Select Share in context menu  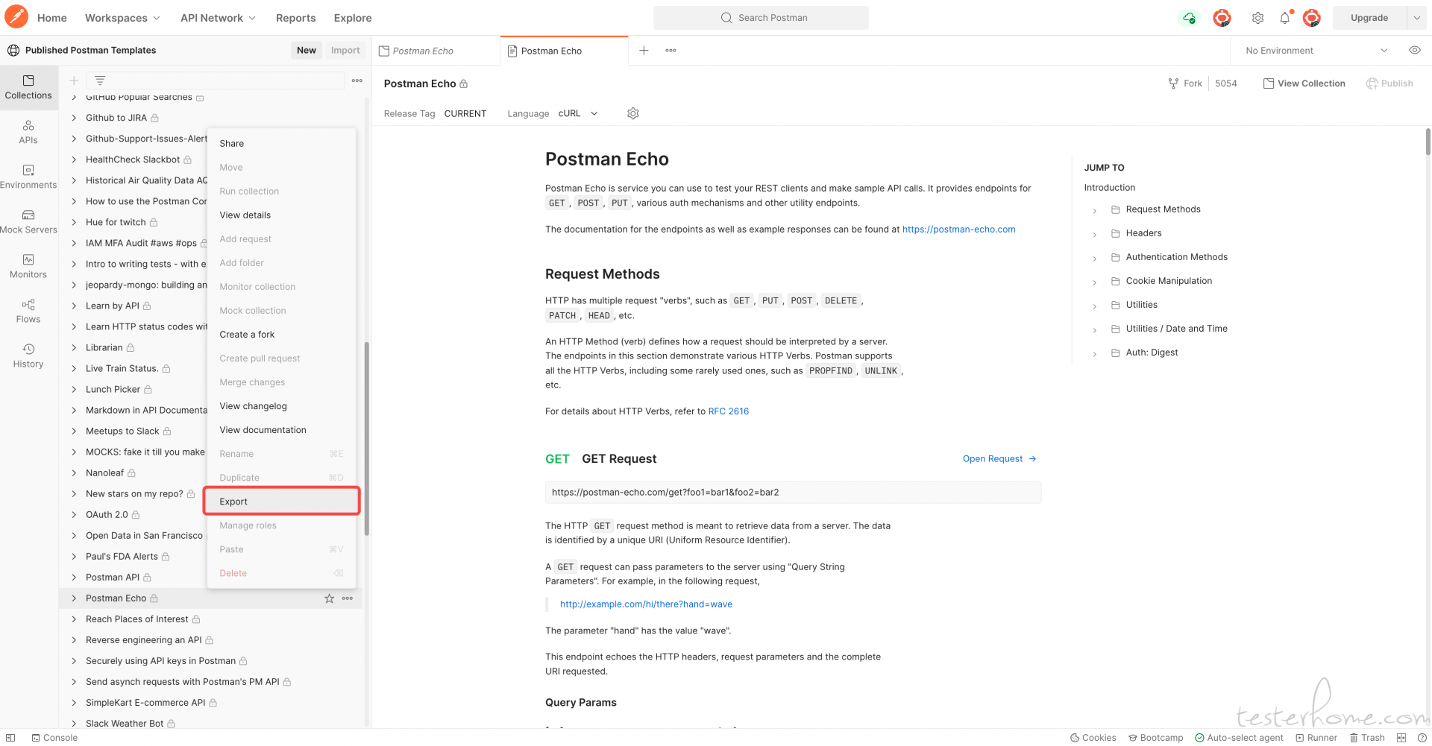[282, 144]
